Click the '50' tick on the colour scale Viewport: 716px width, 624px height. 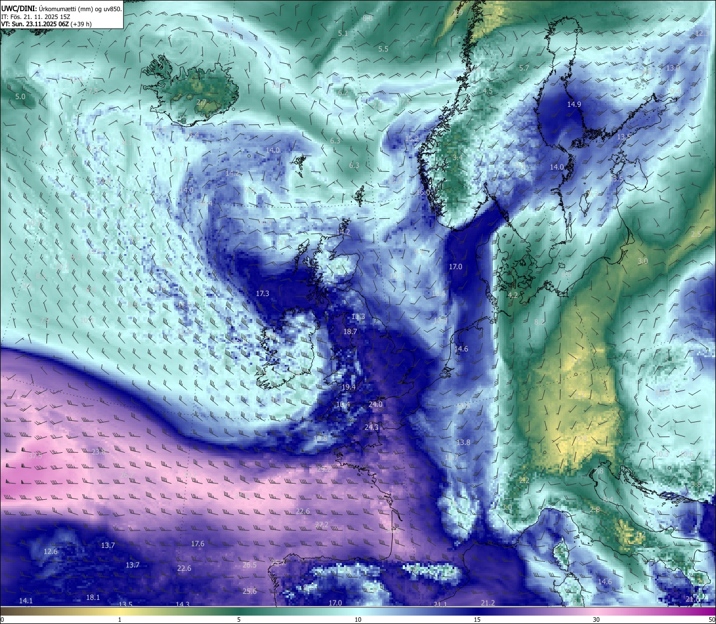pyautogui.click(x=712, y=620)
